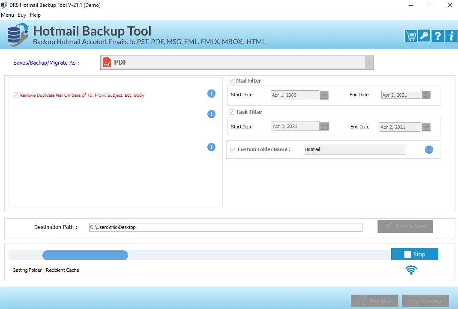The height and width of the screenshot is (309, 458).
Task: Open calendar for Task Filter End Date
Action: [426, 127]
